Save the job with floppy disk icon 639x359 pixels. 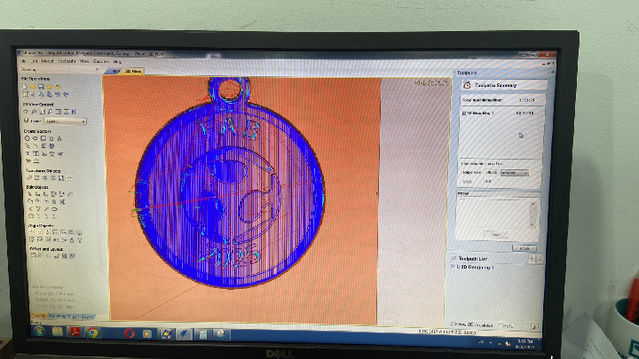click(41, 87)
